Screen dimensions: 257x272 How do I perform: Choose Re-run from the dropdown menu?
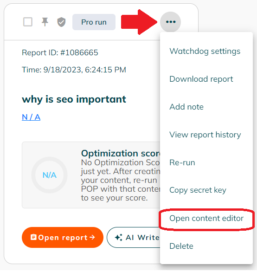pos(182,162)
